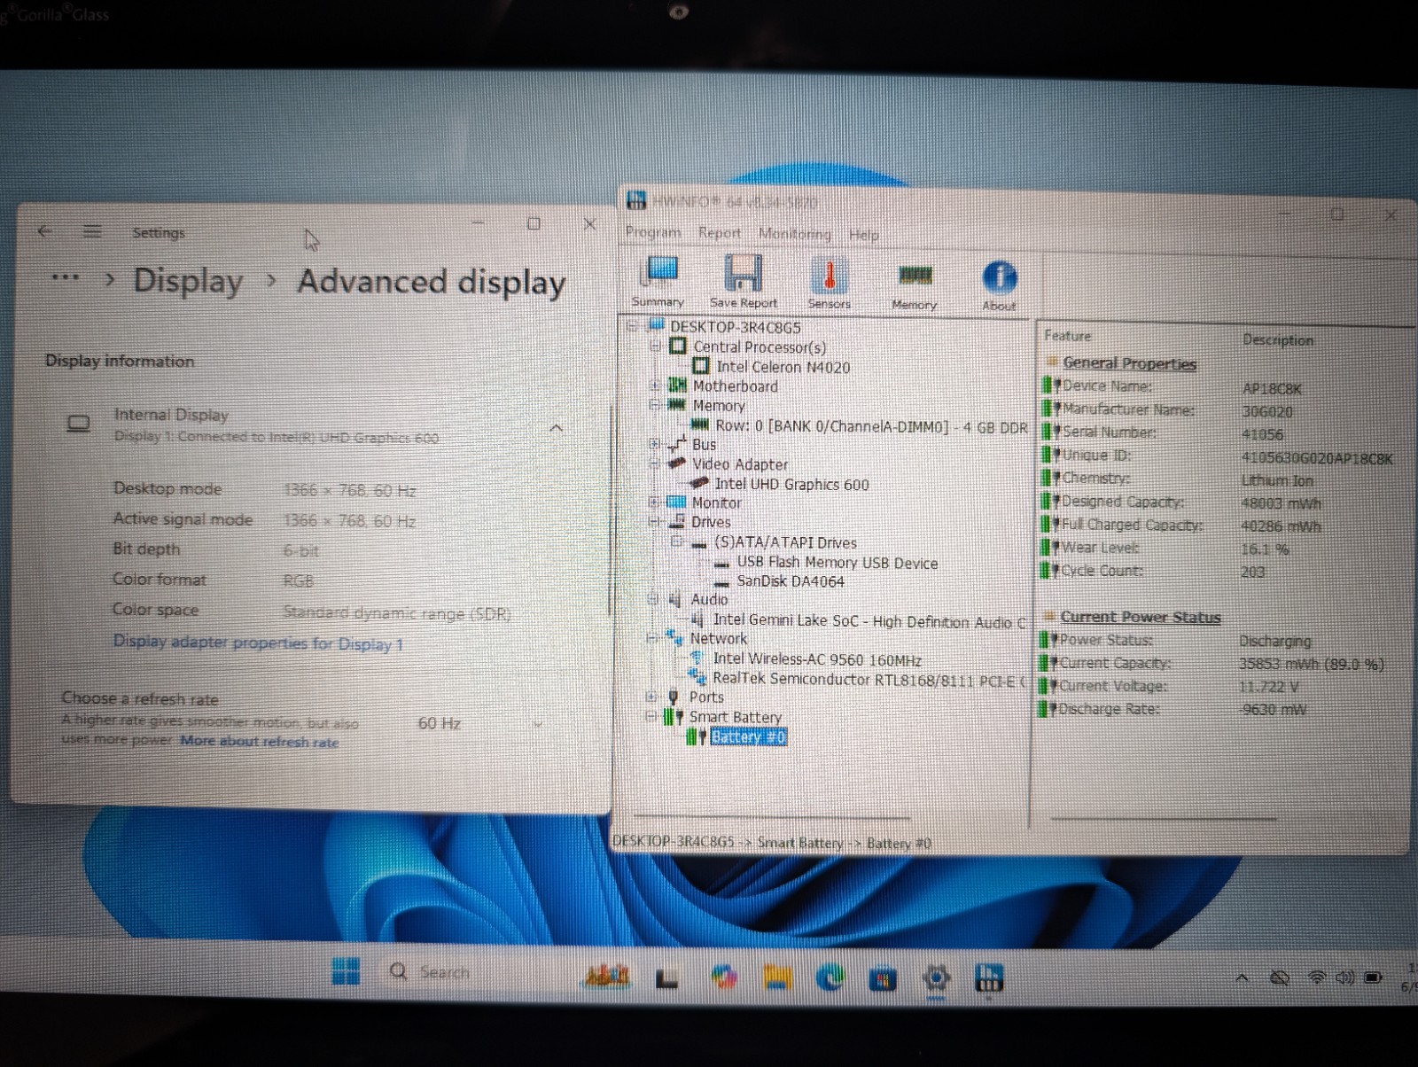Open the Program menu in HWiNFO

(x=653, y=232)
